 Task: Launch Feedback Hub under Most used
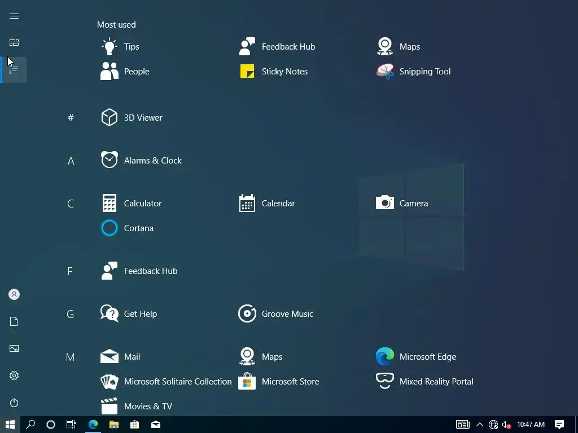click(x=277, y=46)
